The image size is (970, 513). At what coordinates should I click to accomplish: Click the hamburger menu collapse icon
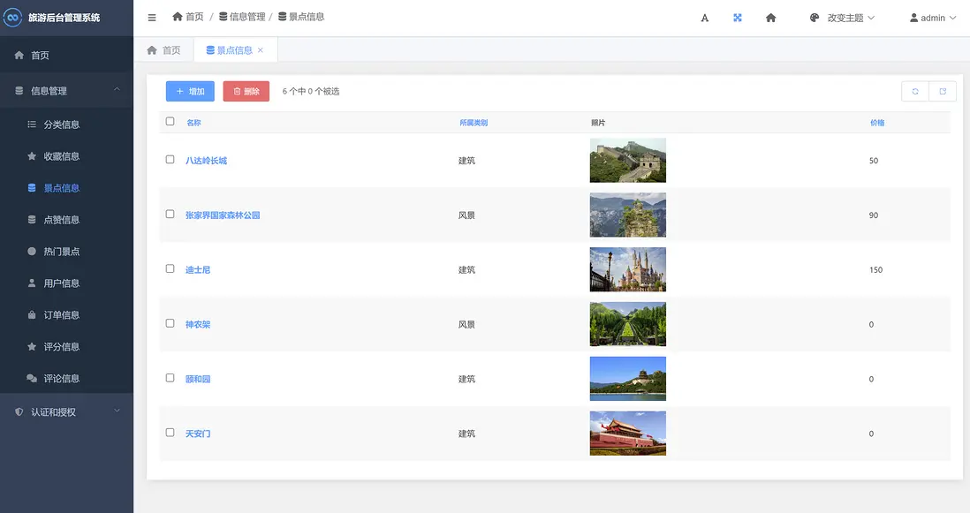coord(152,18)
